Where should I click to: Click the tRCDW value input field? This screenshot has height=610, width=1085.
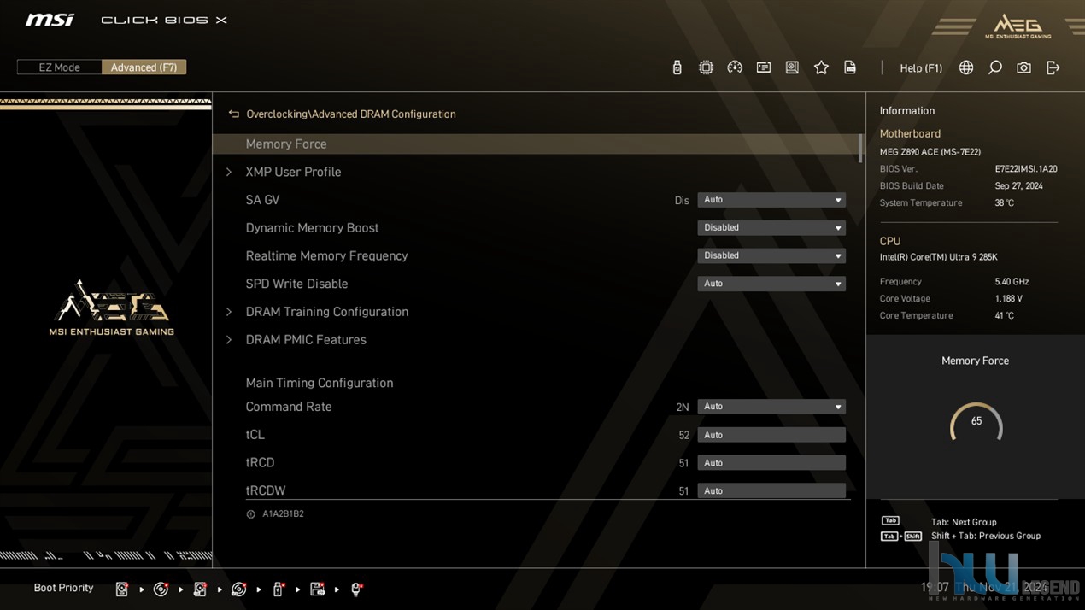[x=771, y=490]
